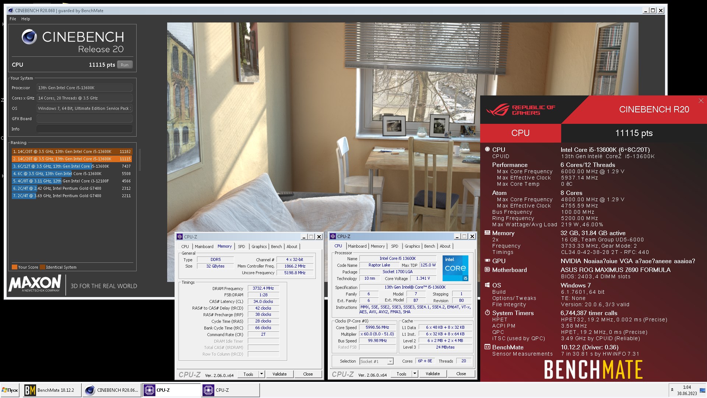Click the GPU icon in the BenchMate panel
Screen dimensions: 707x398
pos(487,261)
